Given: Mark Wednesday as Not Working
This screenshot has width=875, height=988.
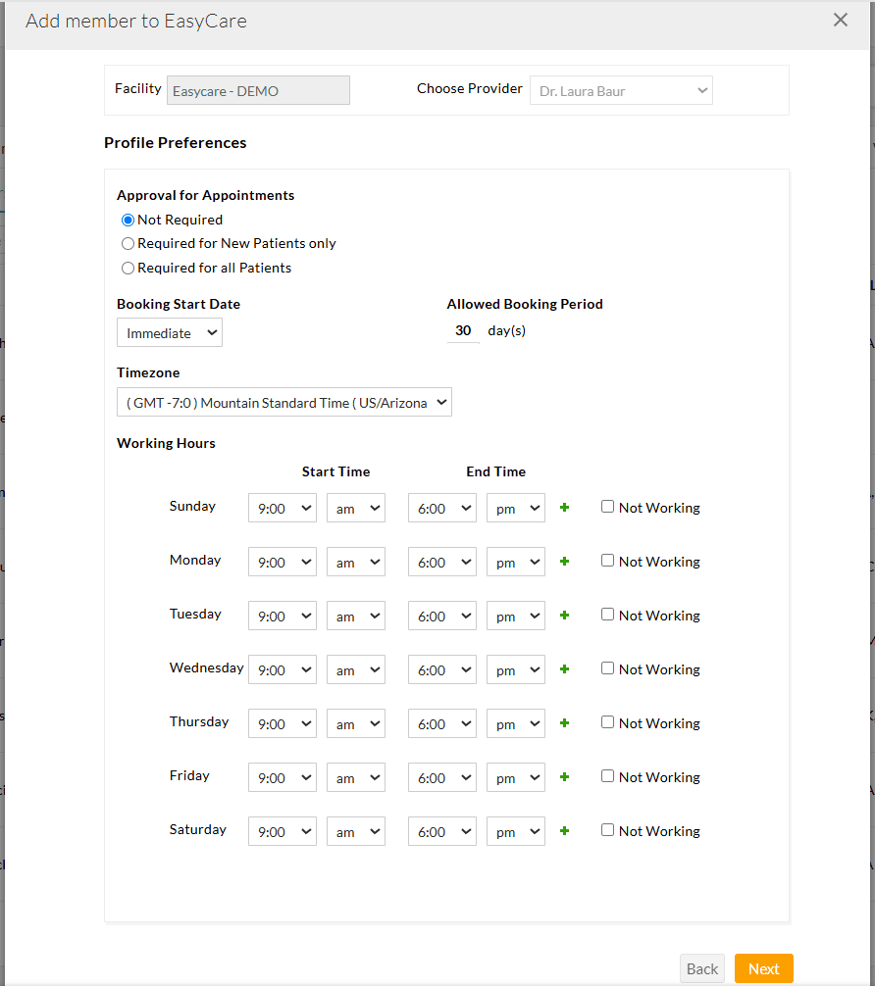Looking at the screenshot, I should pos(607,668).
